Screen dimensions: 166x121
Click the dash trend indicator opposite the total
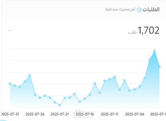[10, 31]
